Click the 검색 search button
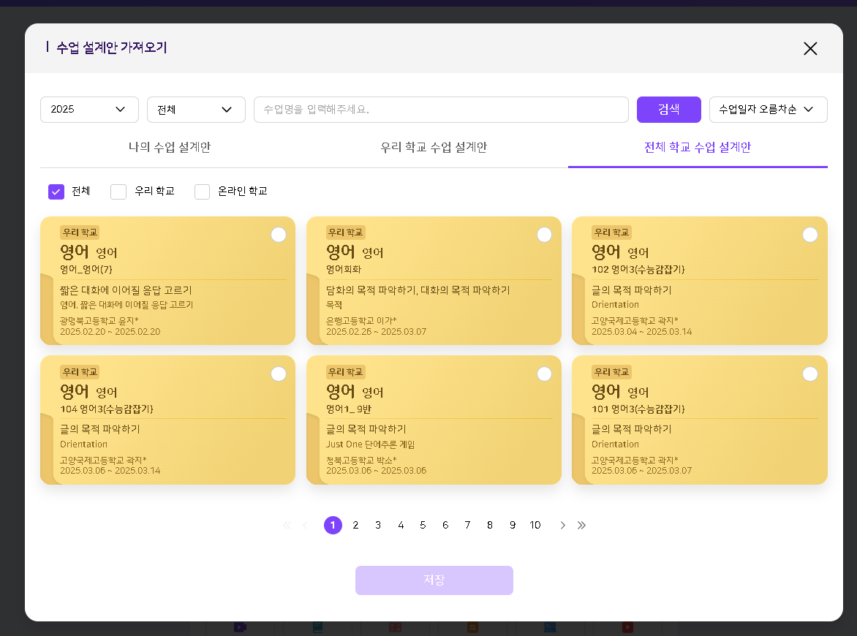Image resolution: width=857 pixels, height=636 pixels. tap(668, 110)
